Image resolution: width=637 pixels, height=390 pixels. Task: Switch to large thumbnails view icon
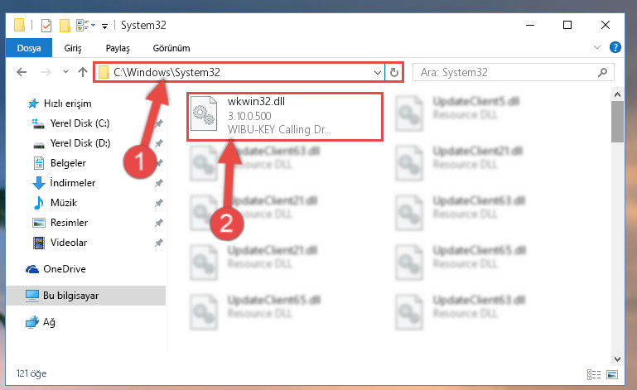tap(612, 374)
